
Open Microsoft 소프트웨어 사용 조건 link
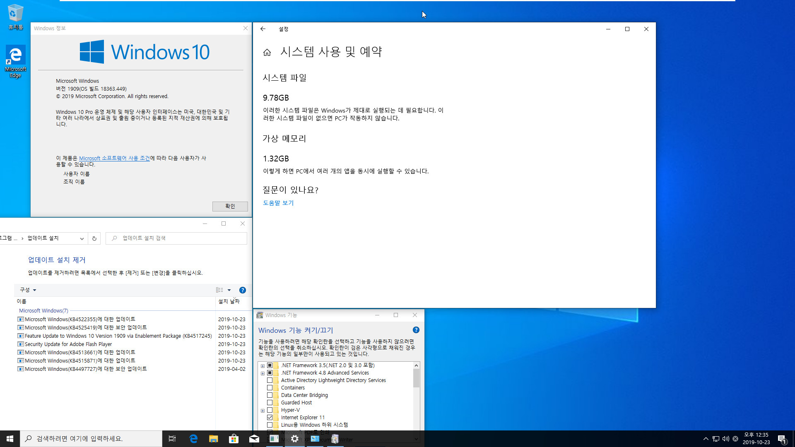pyautogui.click(x=114, y=159)
